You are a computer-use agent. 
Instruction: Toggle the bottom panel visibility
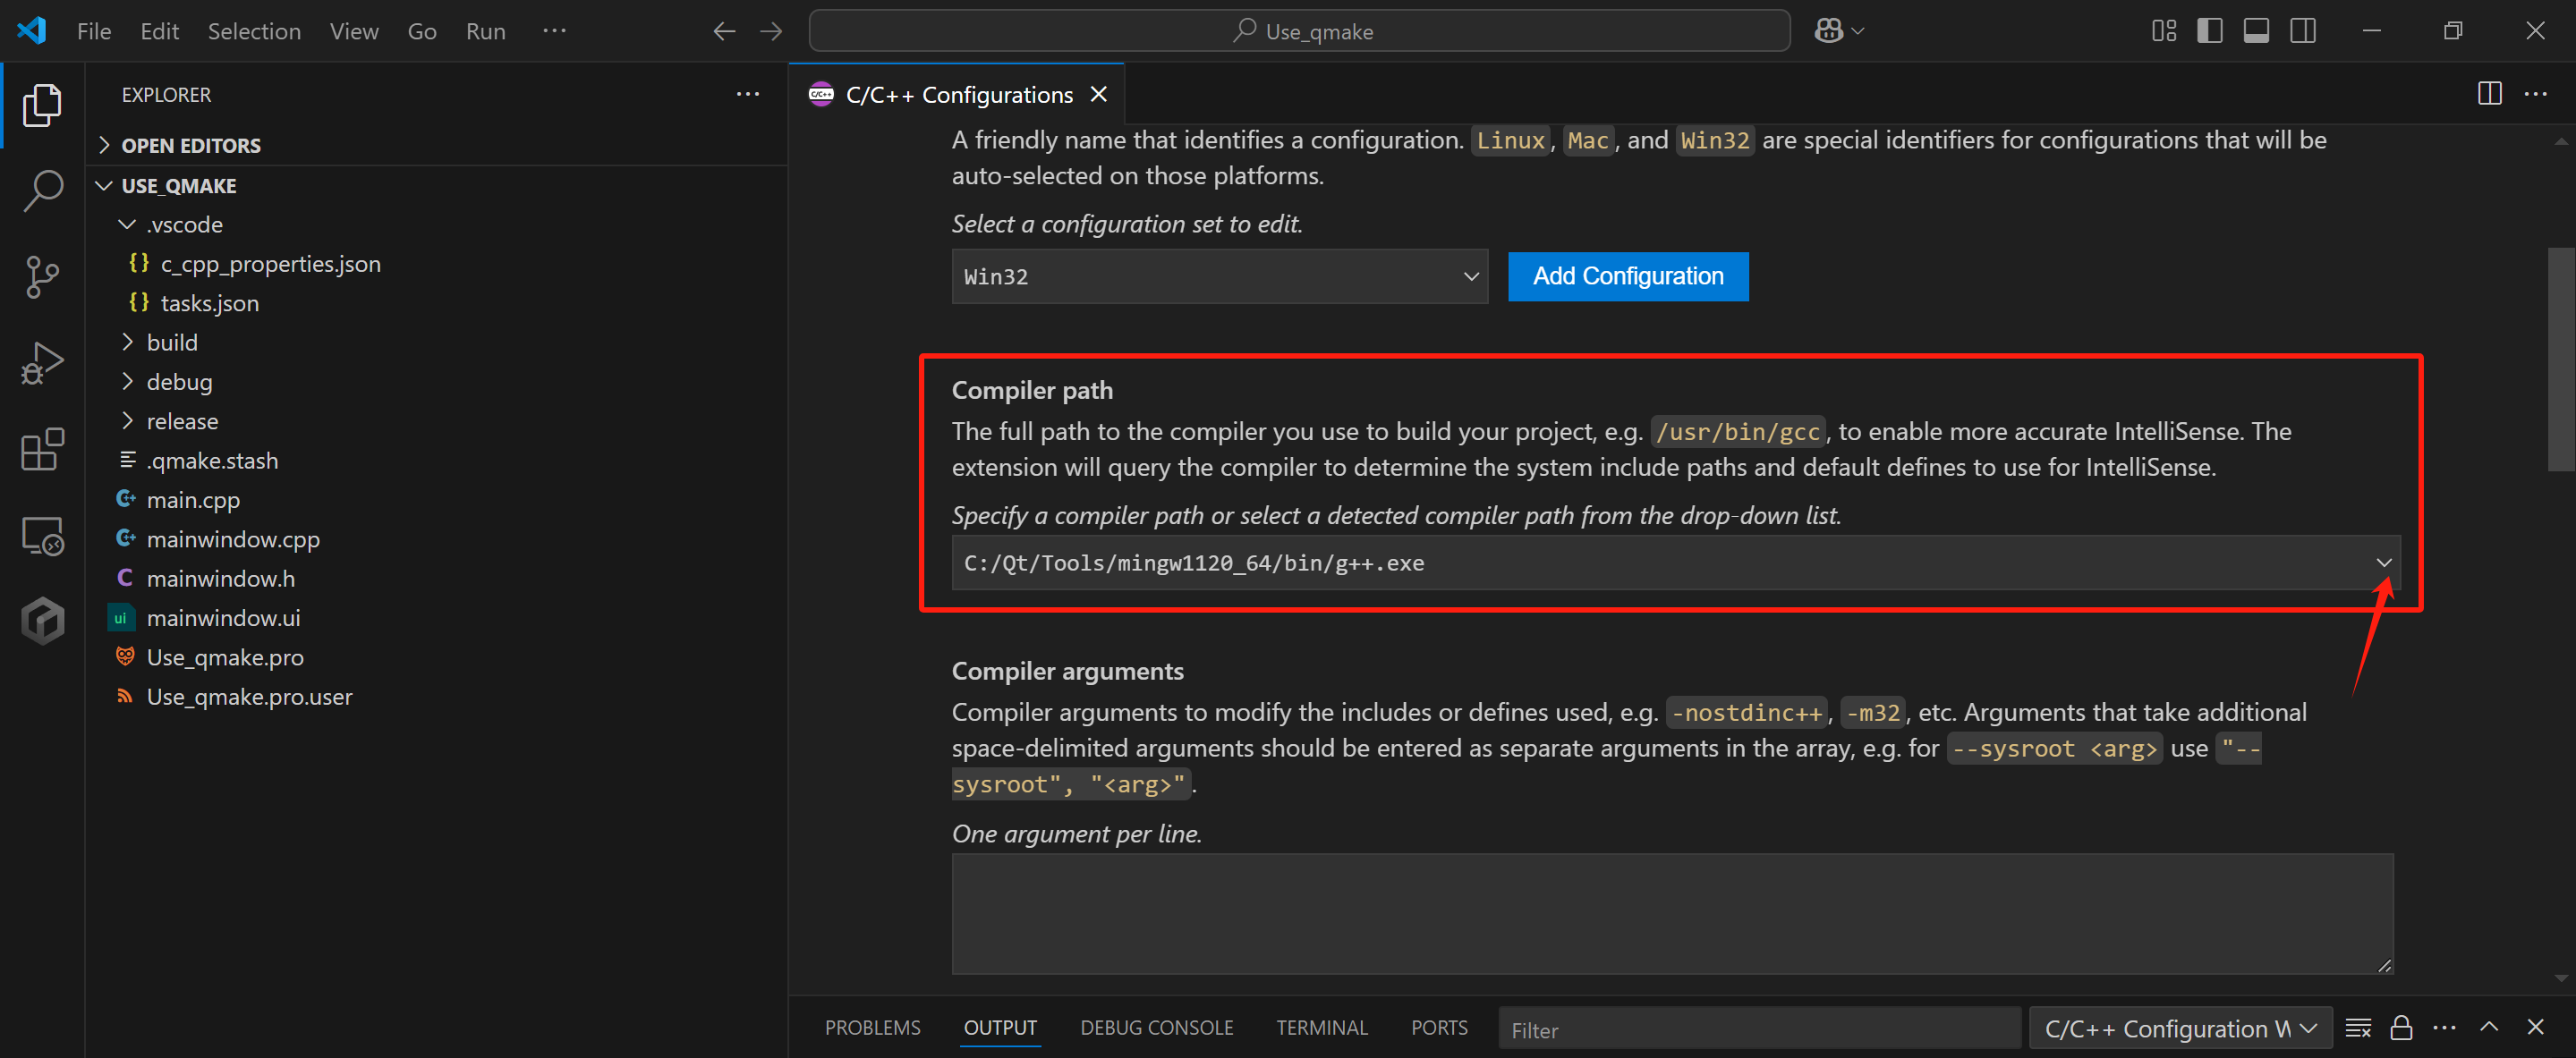pyautogui.click(x=2256, y=30)
